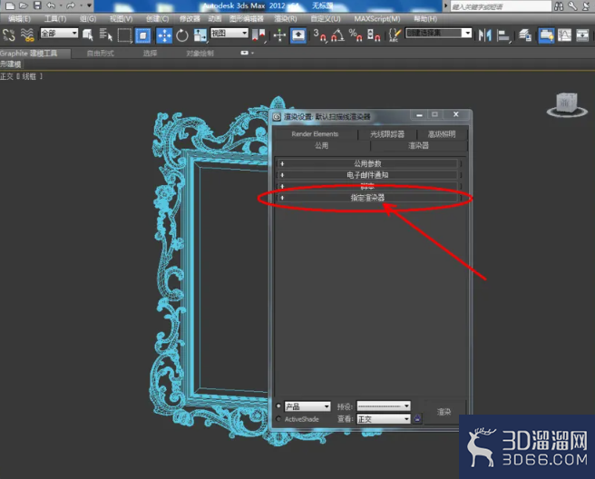Open the Subscription Center wrench icon
This screenshot has width=595, height=479.
(572, 5)
